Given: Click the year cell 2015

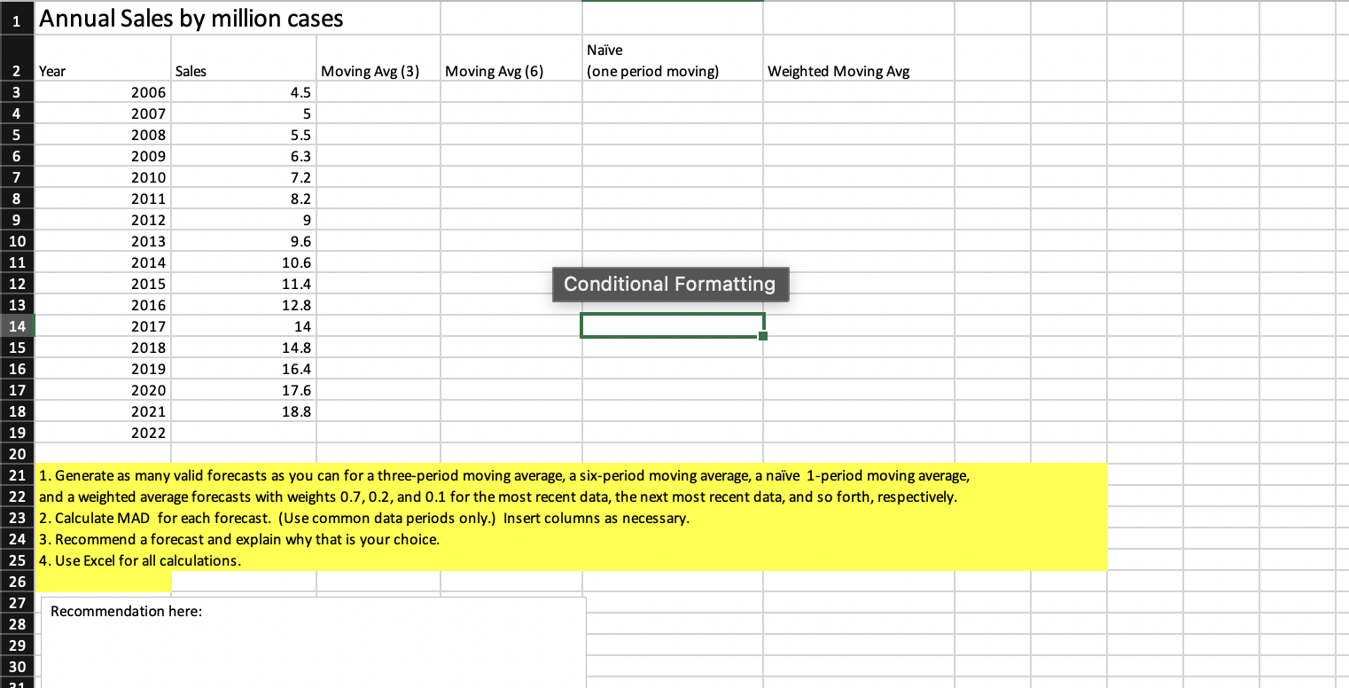Looking at the screenshot, I should (x=103, y=284).
